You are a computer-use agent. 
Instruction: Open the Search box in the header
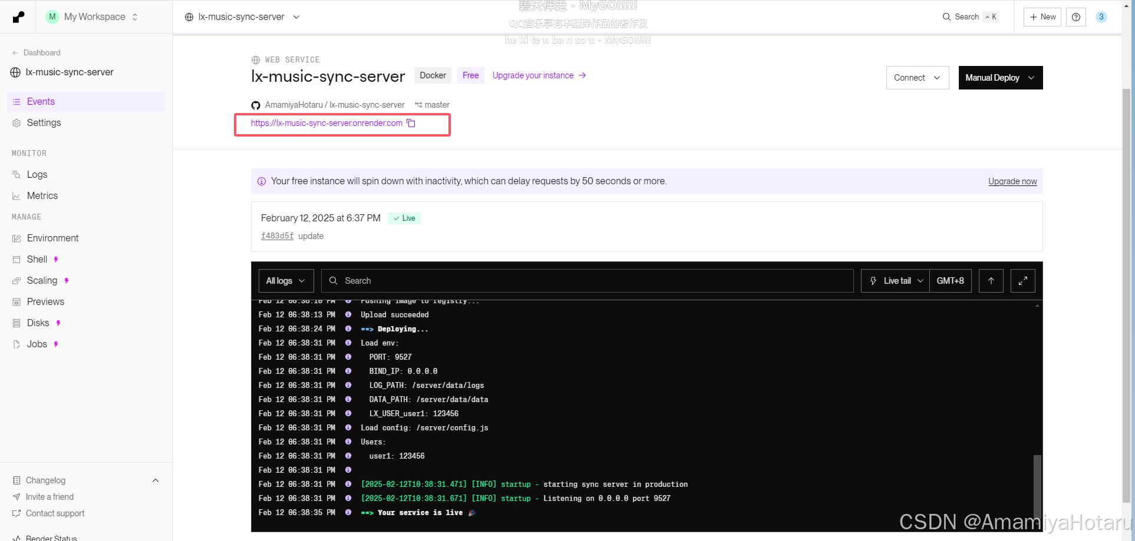point(970,17)
